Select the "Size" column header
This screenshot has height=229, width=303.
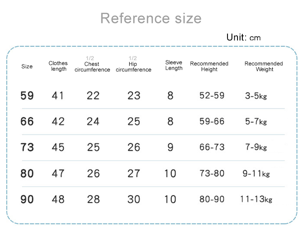27,66
